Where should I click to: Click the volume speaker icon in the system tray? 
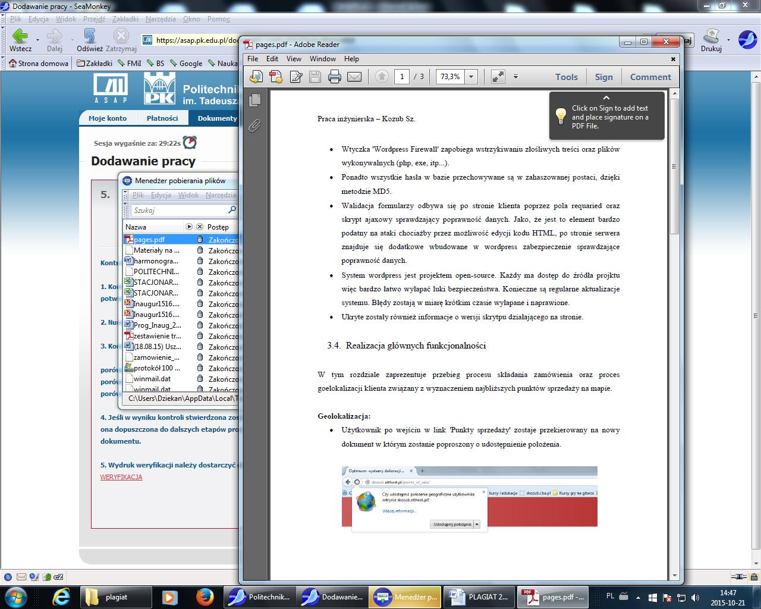(x=694, y=597)
